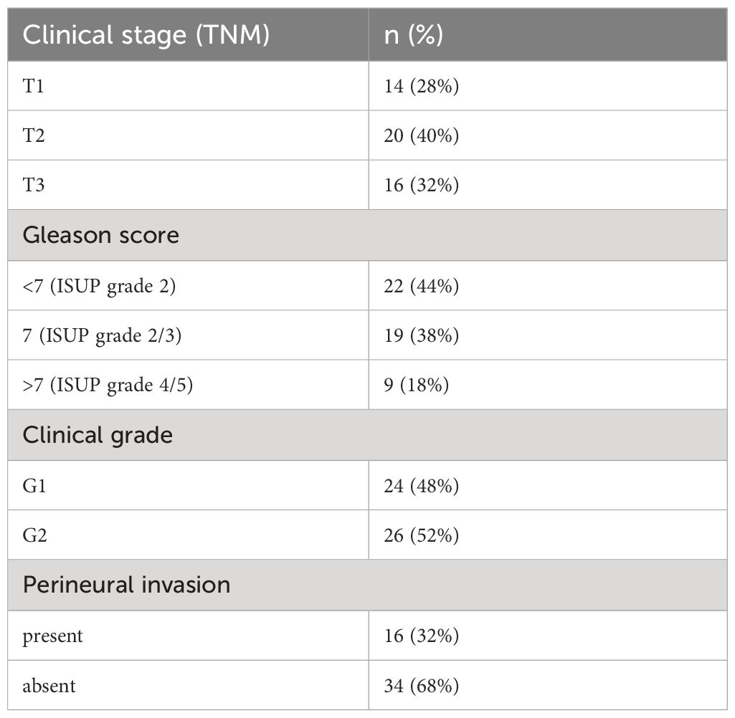Select the 26 (52%) value cell

coord(548,535)
